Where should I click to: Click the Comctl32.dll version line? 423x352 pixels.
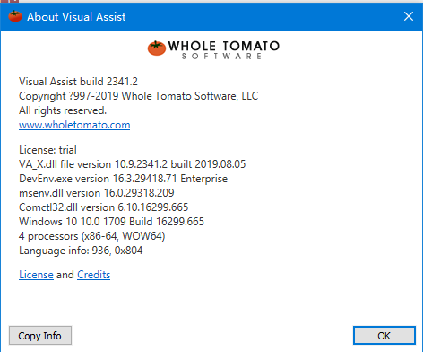(x=104, y=207)
